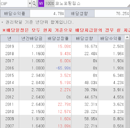Viewport: 130px width, 128px height.
Task: Click the 76.25% payout ratio value
Action: click(x=112, y=14)
